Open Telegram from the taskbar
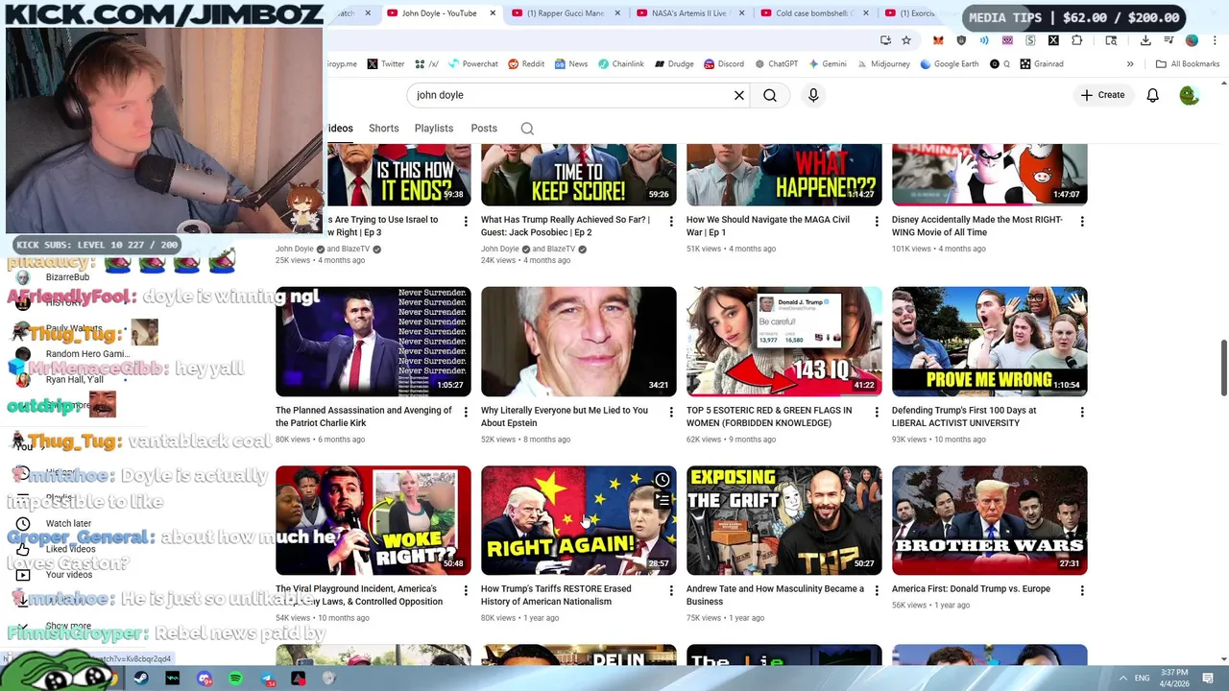This screenshot has height=691, width=1229. pyautogui.click(x=268, y=679)
